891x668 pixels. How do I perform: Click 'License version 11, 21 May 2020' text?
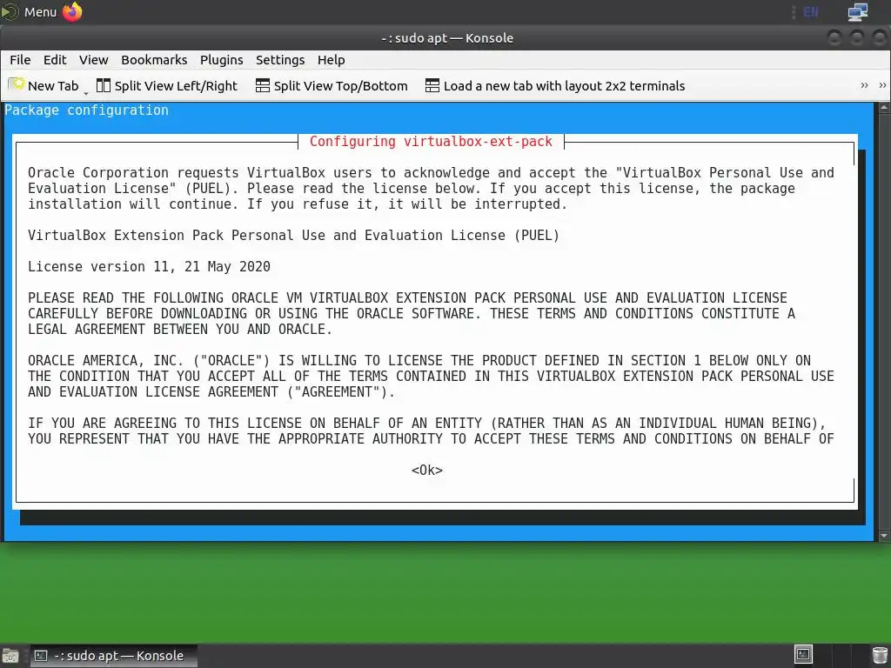149,266
